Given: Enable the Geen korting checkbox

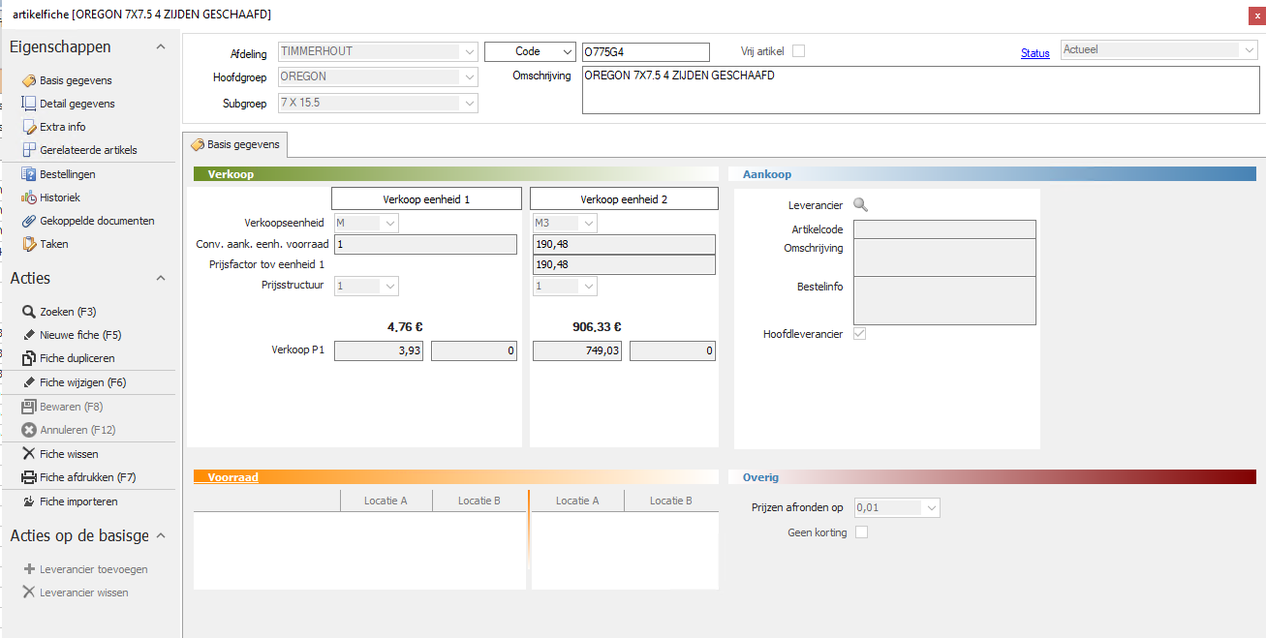Looking at the screenshot, I should click(x=861, y=532).
